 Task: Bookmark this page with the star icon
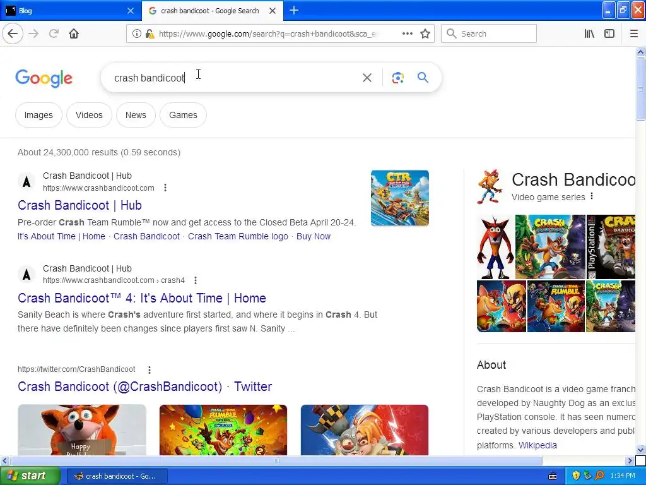coord(425,33)
